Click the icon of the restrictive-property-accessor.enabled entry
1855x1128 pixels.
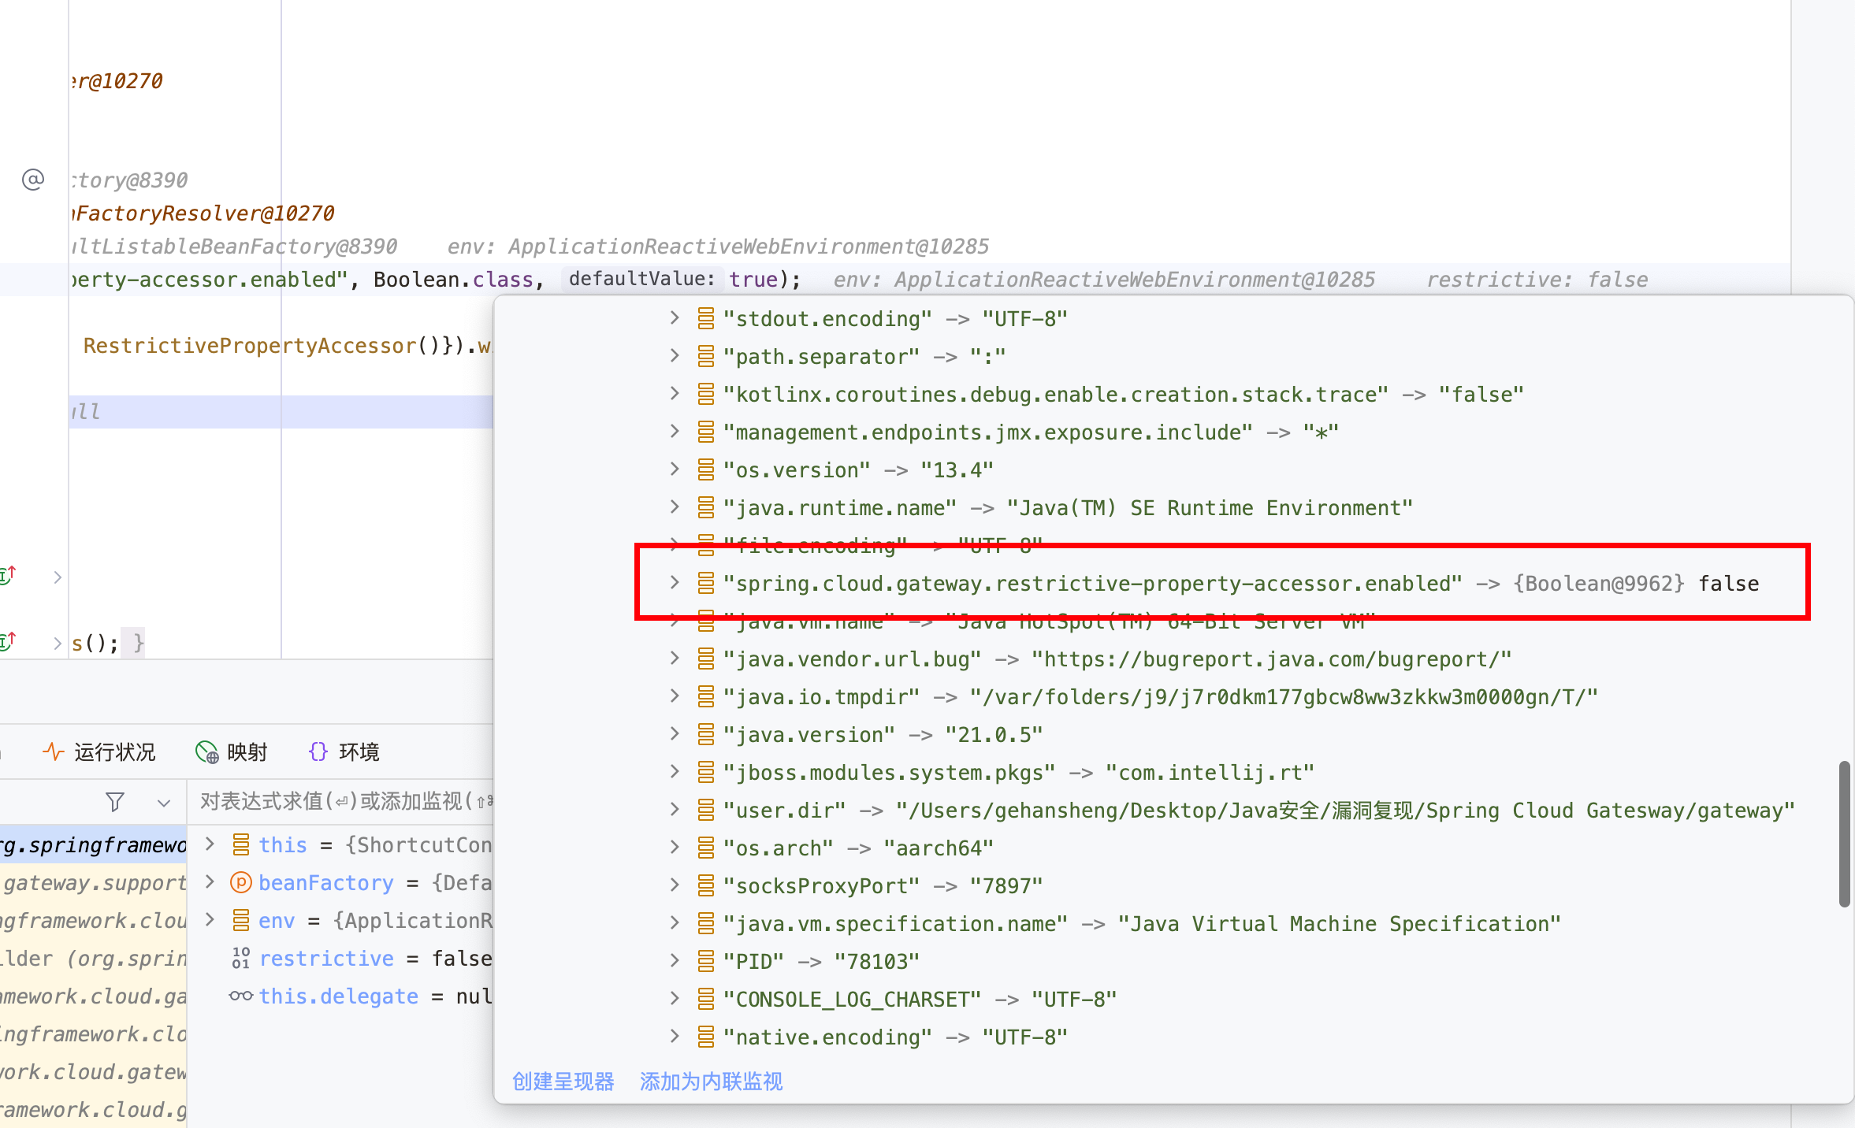coord(706,583)
